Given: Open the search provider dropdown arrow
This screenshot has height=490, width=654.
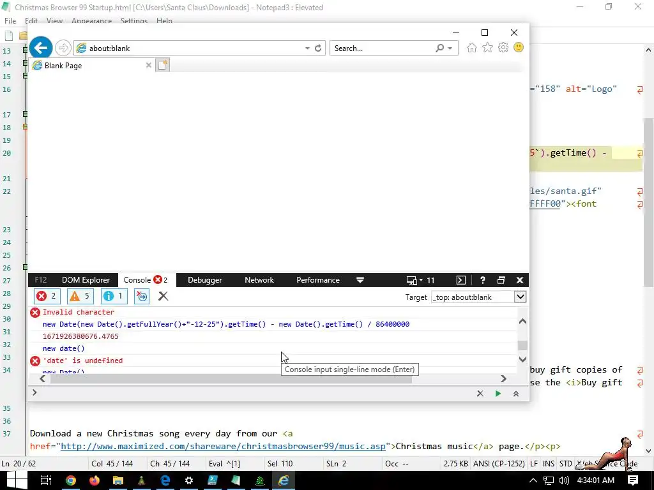Looking at the screenshot, I should [450, 48].
